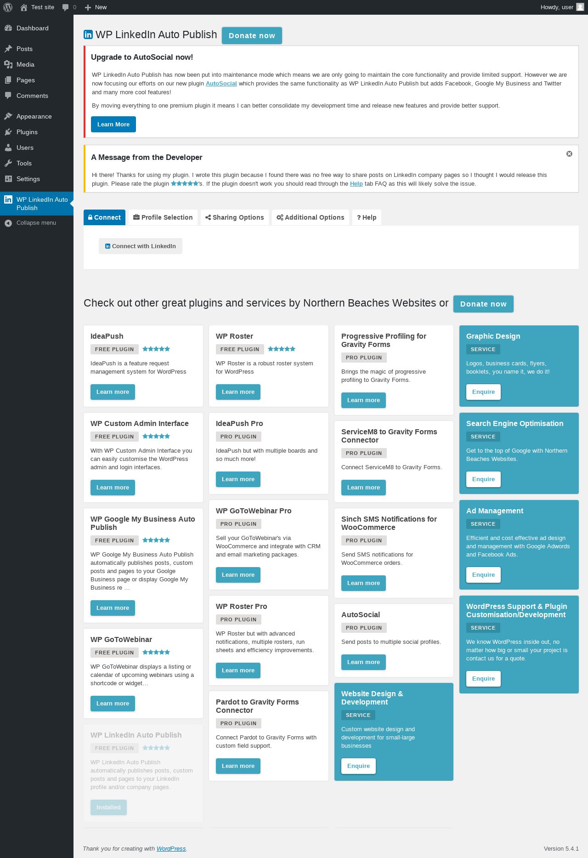This screenshot has width=588, height=858.
Task: Follow the Help link in the developer message
Action: 356,184
